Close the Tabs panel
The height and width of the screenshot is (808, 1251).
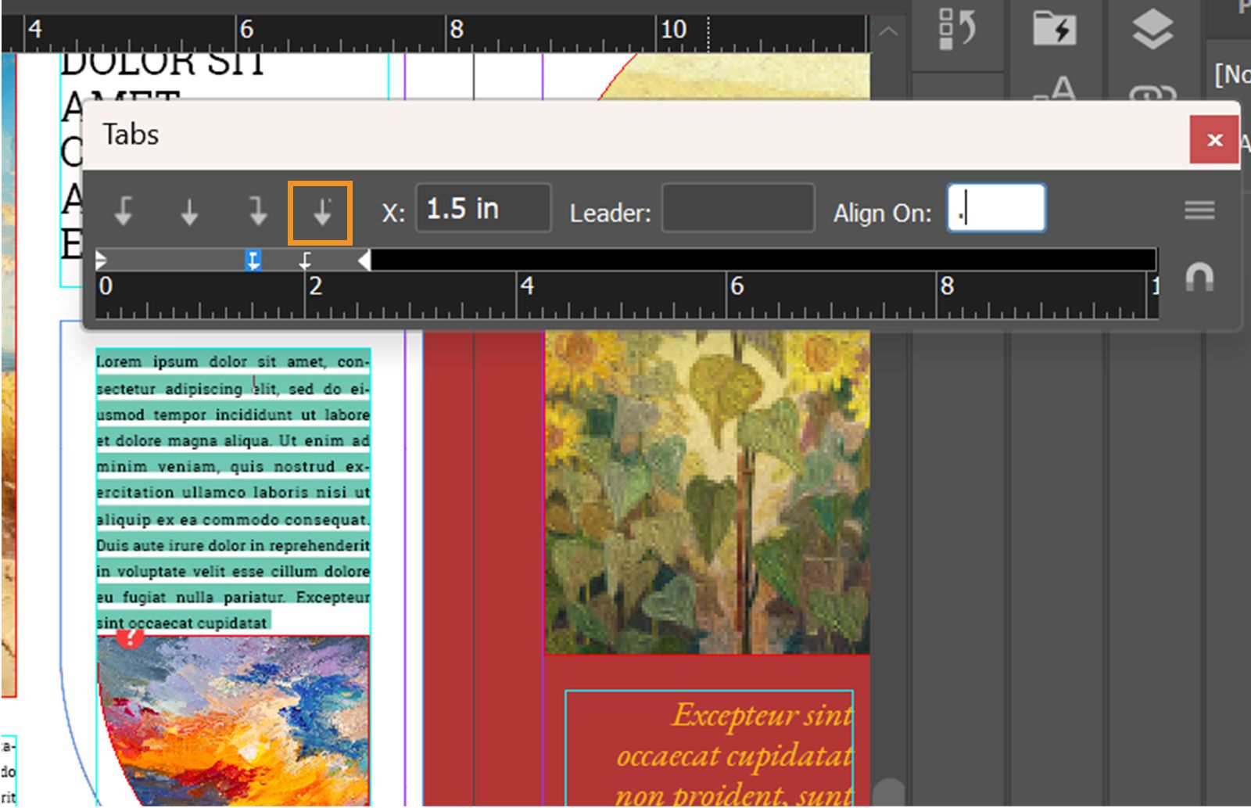1214,140
